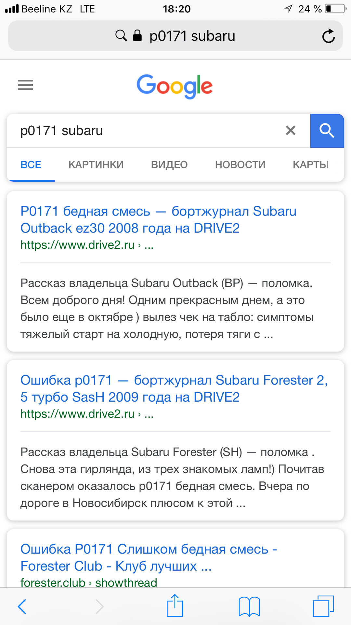Image resolution: width=351 pixels, height=625 pixels.
Task: Tap the forester.club showthread URL
Action: (x=89, y=582)
